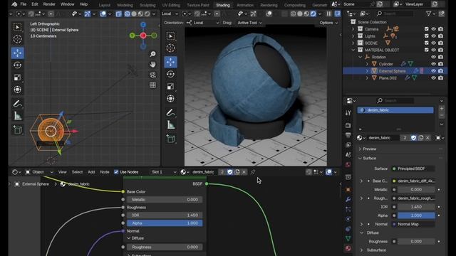Select the Move tool in rendered viewport
Image resolution: width=456 pixels, height=256 pixels.
click(x=171, y=62)
